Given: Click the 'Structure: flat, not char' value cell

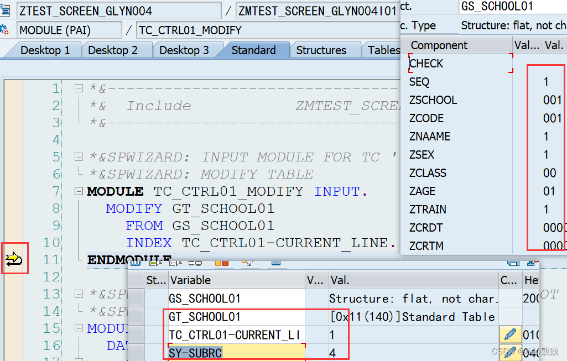Looking at the screenshot, I should (413, 298).
